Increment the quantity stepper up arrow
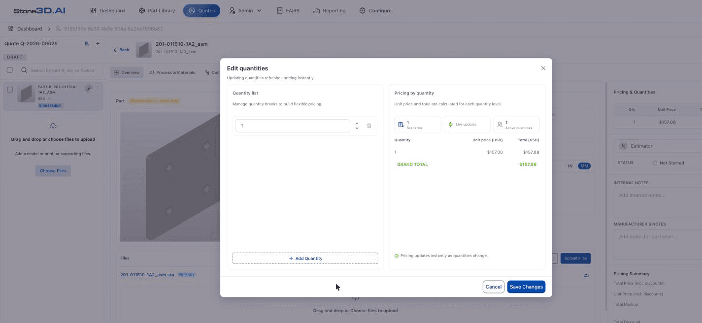702x323 pixels. point(357,123)
